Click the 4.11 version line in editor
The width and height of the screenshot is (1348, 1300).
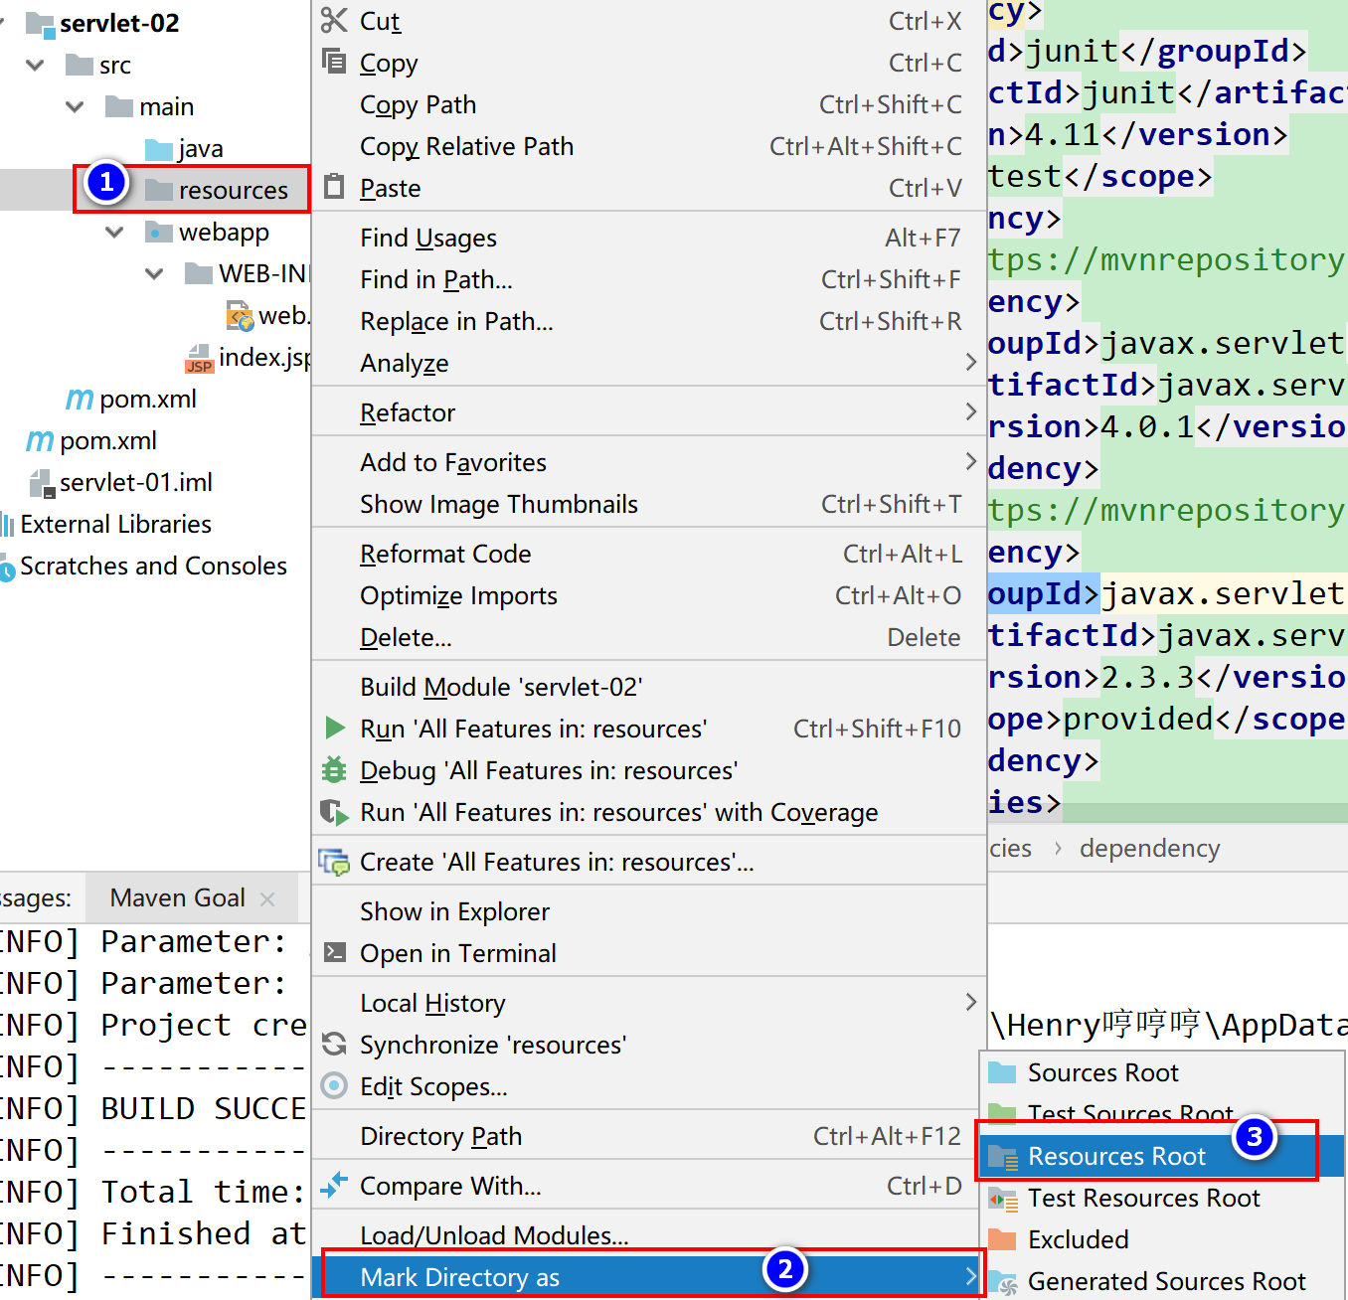tap(1138, 134)
